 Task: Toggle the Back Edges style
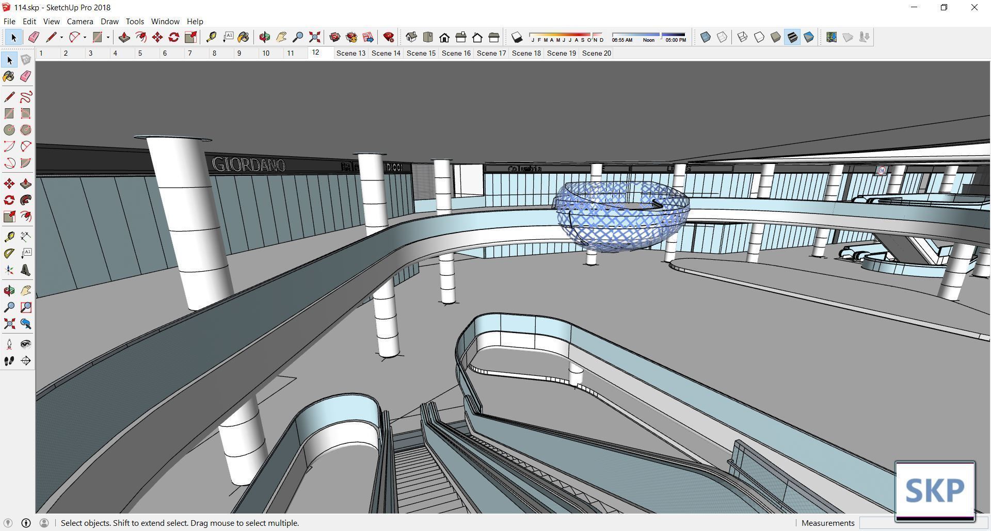tap(722, 37)
